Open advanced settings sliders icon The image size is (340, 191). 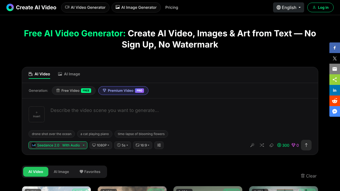(159, 145)
